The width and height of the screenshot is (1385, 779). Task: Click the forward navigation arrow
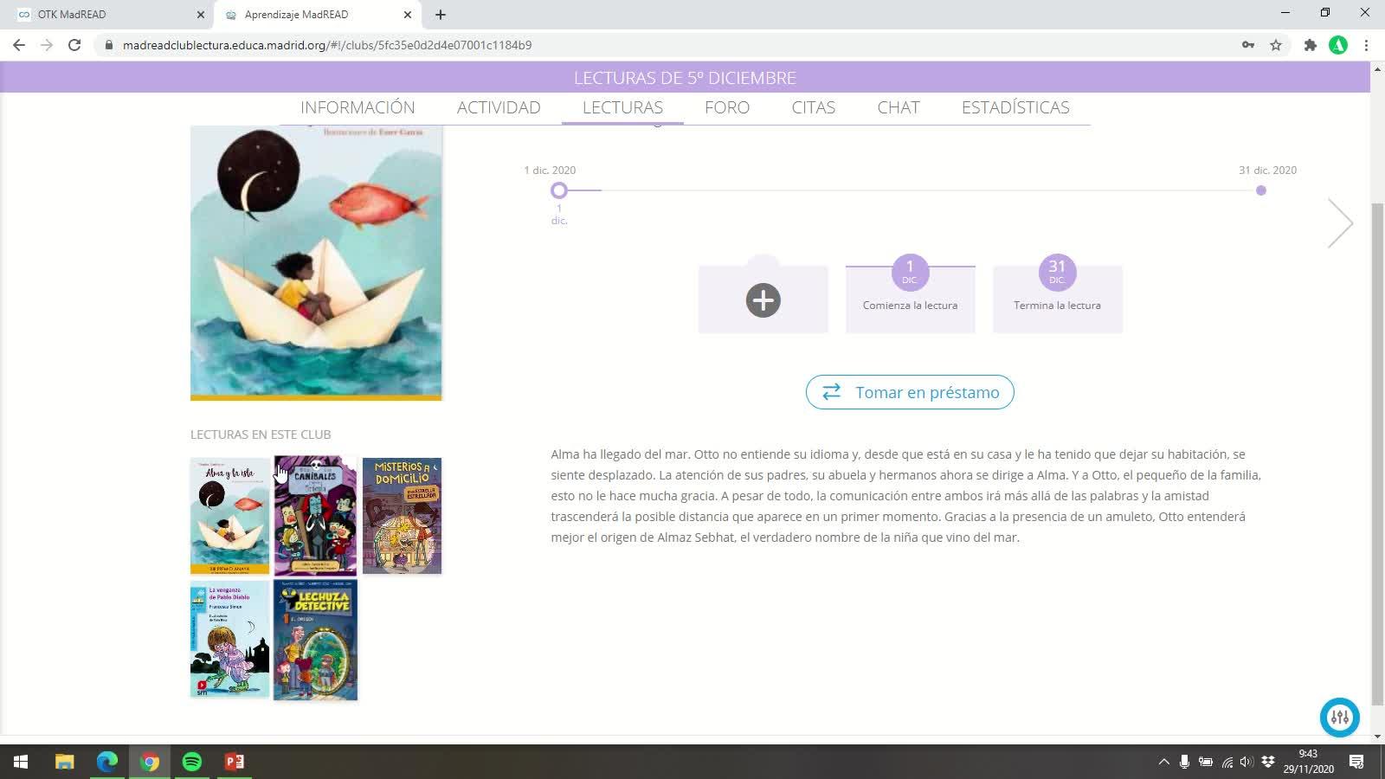[47, 45]
